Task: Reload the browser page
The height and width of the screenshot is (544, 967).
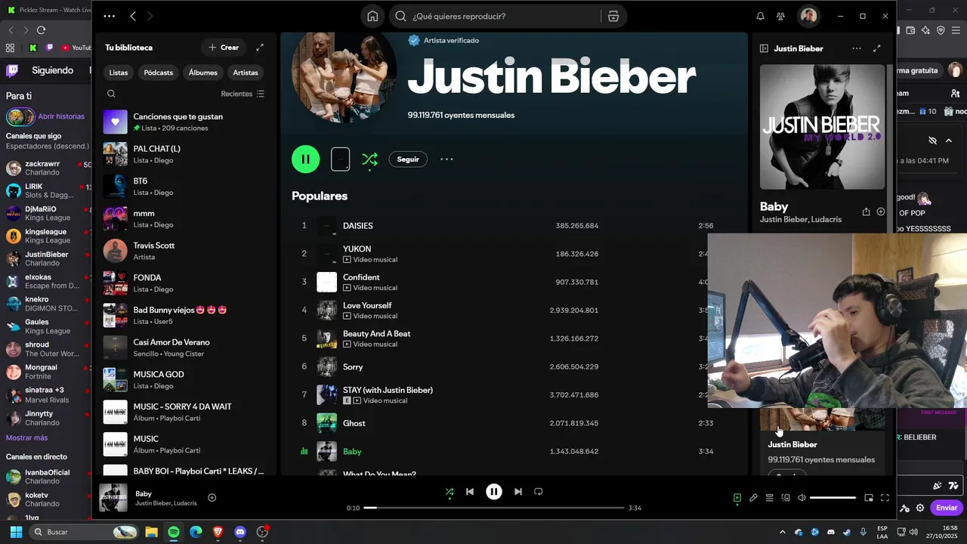Action: pyautogui.click(x=41, y=30)
